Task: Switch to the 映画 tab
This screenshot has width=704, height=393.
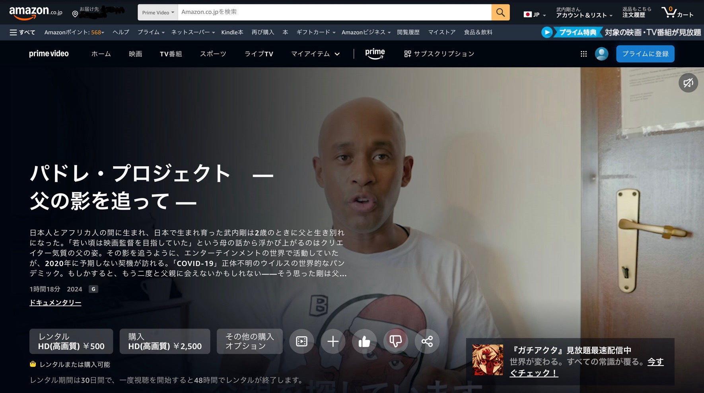Action: pyautogui.click(x=135, y=54)
